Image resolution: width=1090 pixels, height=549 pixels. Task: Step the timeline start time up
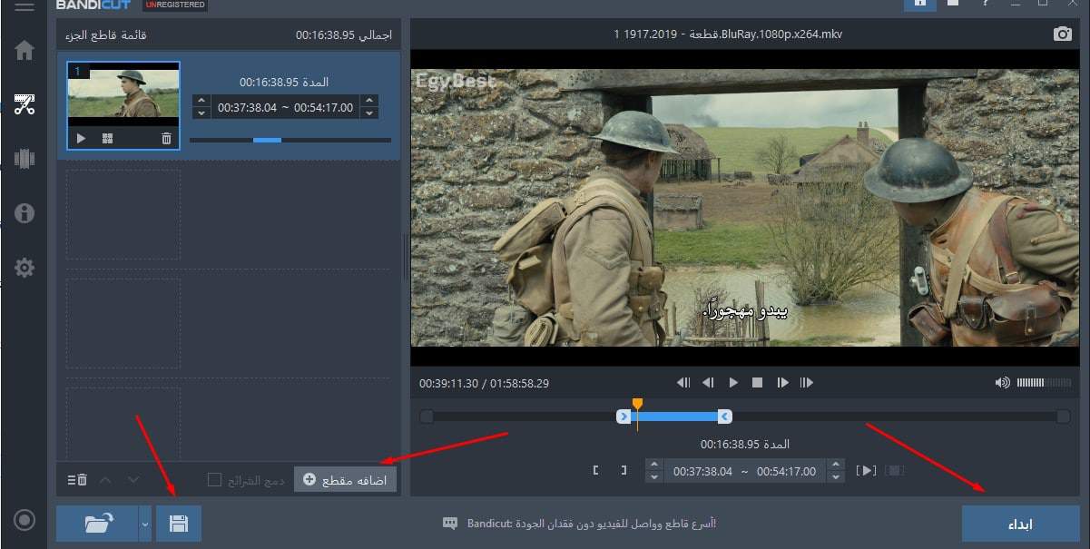coord(653,465)
